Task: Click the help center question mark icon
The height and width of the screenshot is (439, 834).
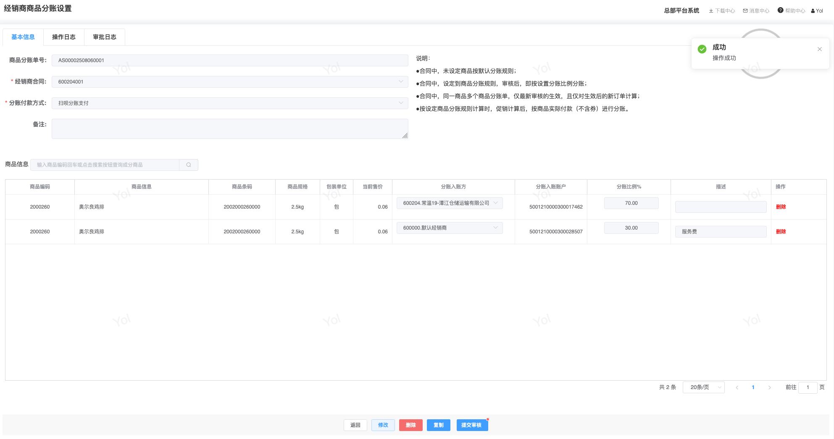Action: point(781,10)
